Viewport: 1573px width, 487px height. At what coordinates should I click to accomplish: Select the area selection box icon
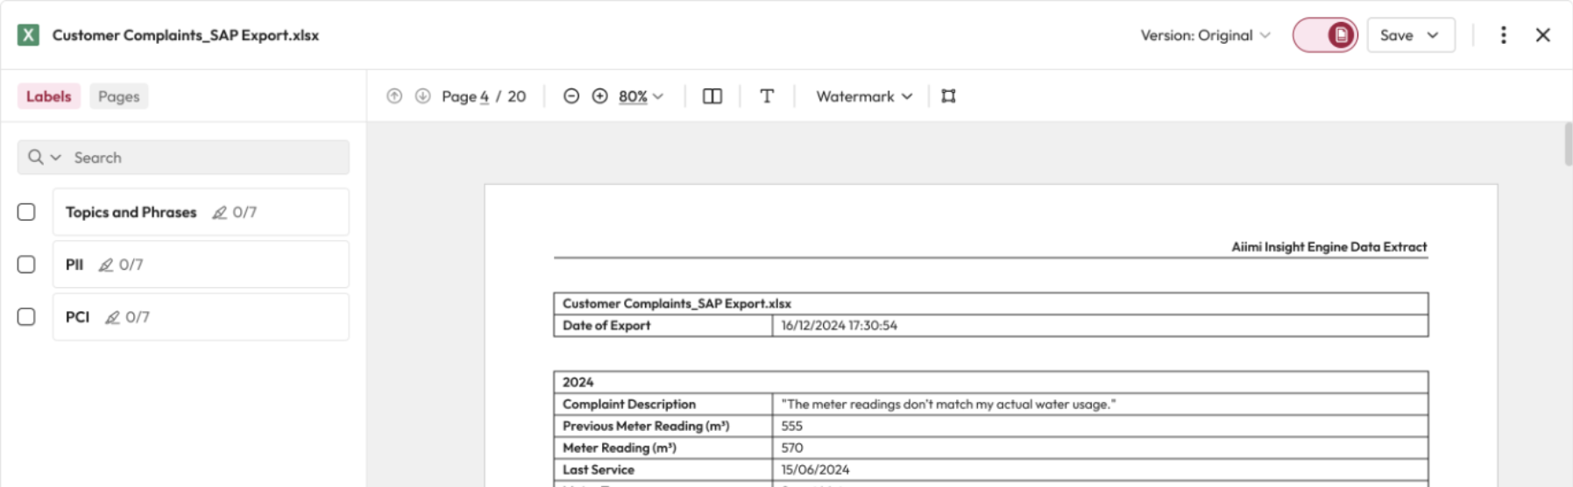tap(948, 96)
